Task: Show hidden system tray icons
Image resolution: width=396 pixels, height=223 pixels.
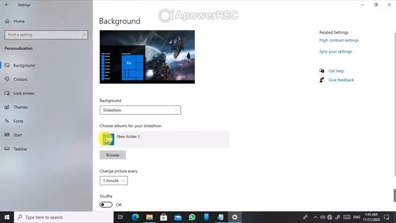Action: coord(316,217)
